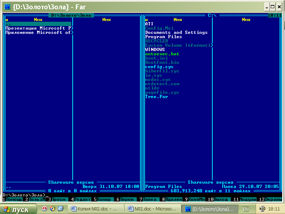Image resolution: width=285 pixels, height=214 pixels.
Task: Click the 3 Просм view key
Action: [x=58, y=199]
